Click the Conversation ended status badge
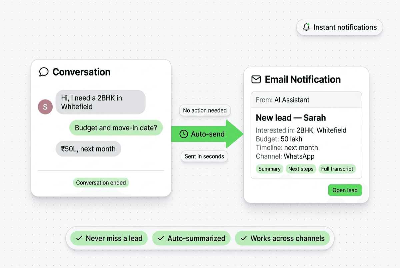400x268 pixels. (101, 182)
